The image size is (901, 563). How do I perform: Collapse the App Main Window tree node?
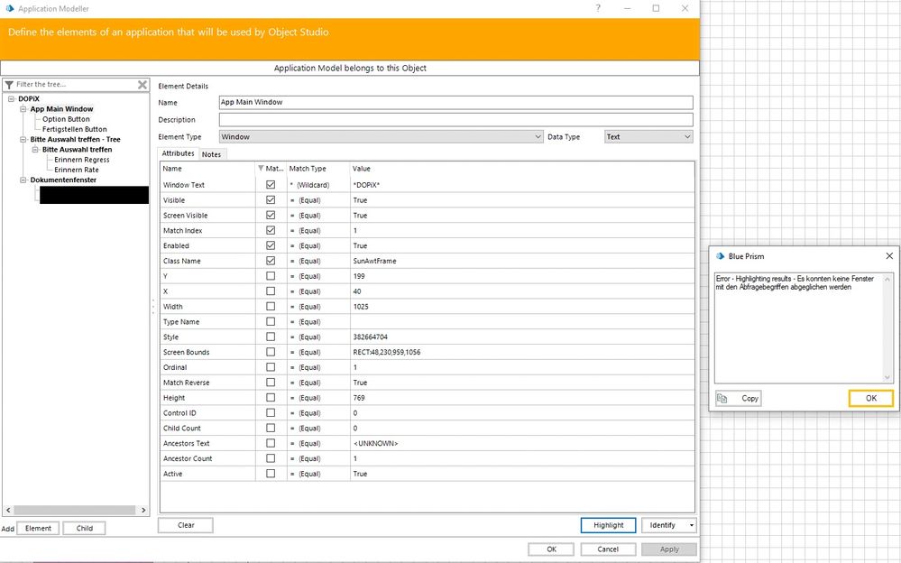[23, 109]
